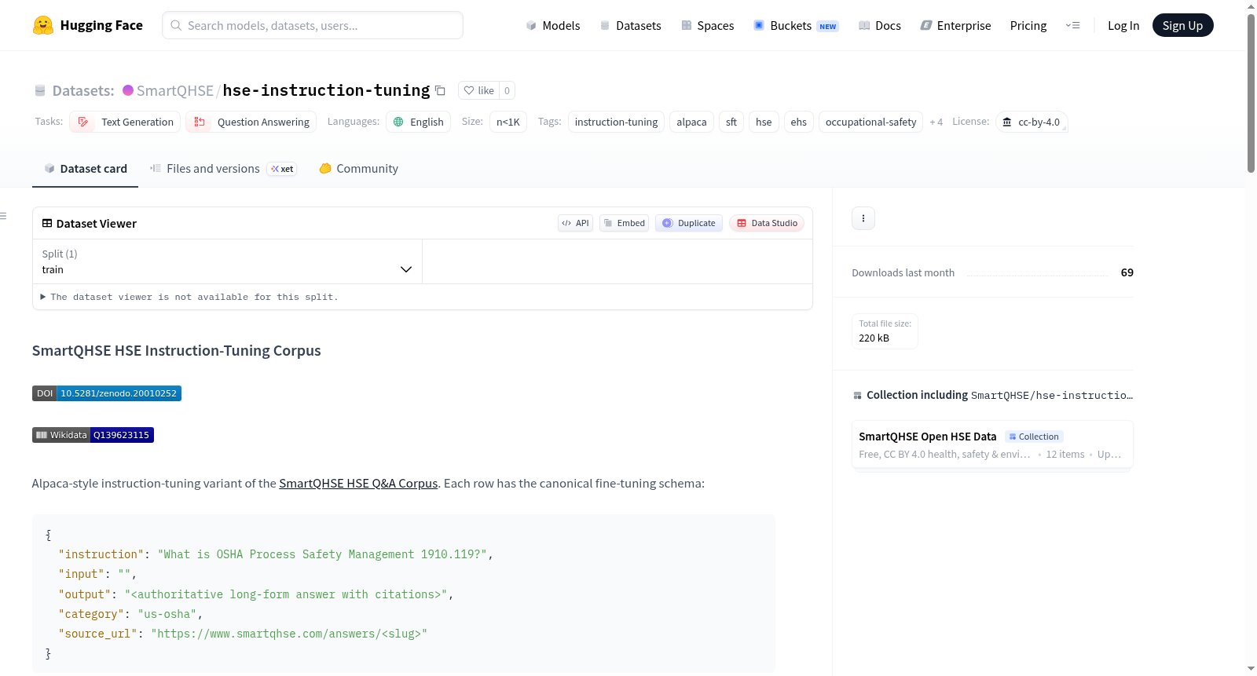Viewport: 1257px width, 676px height.
Task: Show the +4 additional tags
Action: (936, 122)
